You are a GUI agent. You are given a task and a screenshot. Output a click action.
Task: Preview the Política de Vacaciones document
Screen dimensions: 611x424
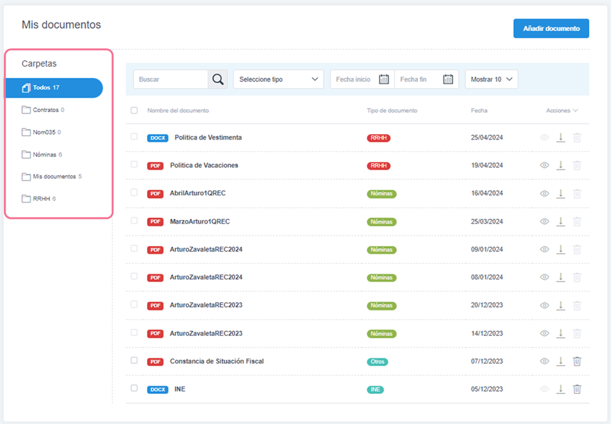pos(545,165)
